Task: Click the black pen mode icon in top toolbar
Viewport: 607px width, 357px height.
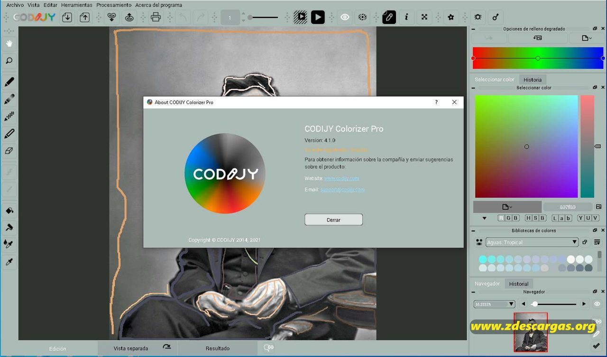Action: pyautogui.click(x=389, y=18)
